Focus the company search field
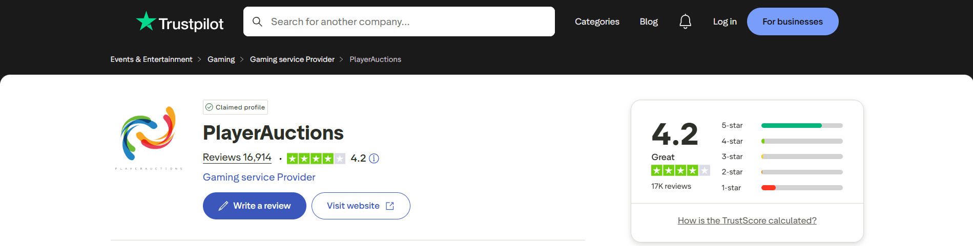Image resolution: width=973 pixels, height=246 pixels. (x=405, y=21)
